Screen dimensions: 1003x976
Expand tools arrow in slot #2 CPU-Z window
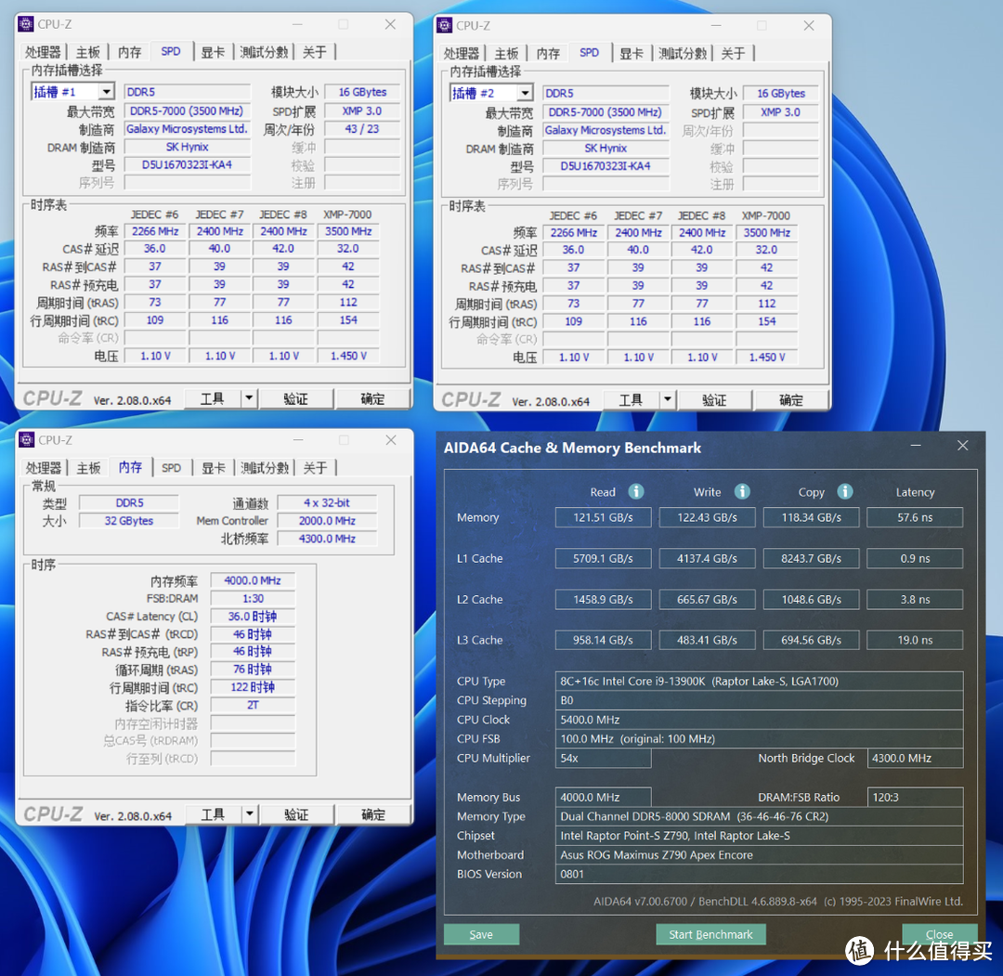[x=667, y=399]
